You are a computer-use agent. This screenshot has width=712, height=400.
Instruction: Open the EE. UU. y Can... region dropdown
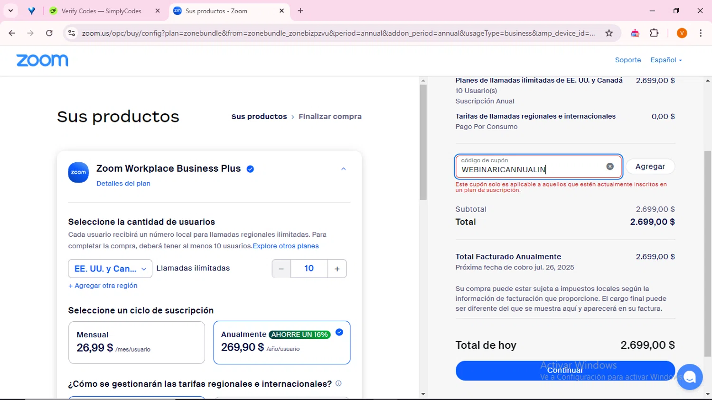coord(110,269)
